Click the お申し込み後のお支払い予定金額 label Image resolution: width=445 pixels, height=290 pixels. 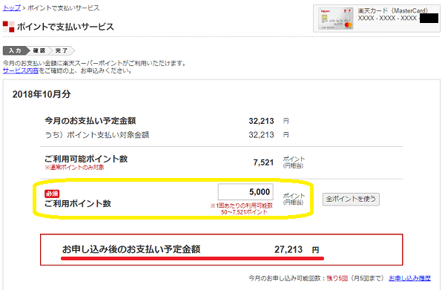(131, 249)
